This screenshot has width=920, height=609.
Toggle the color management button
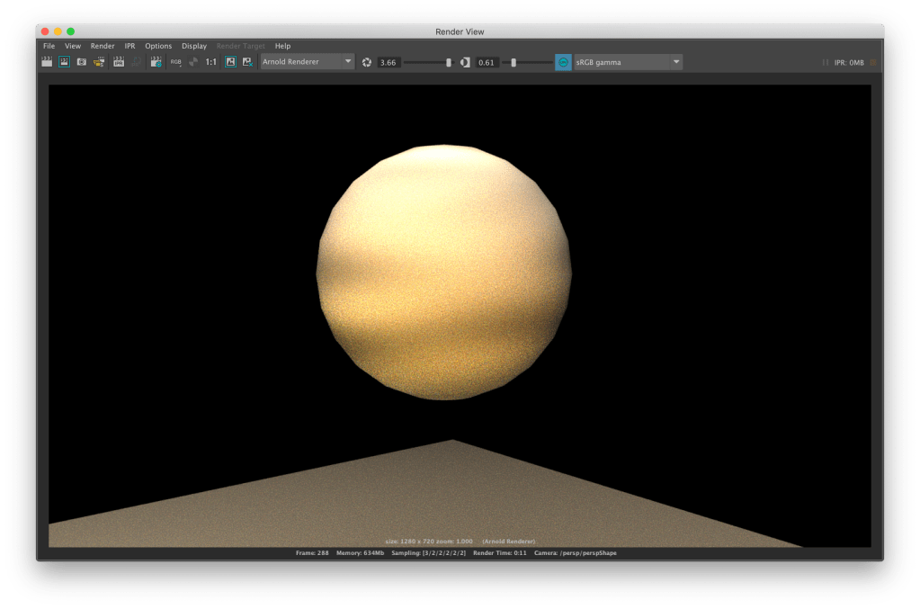point(563,62)
